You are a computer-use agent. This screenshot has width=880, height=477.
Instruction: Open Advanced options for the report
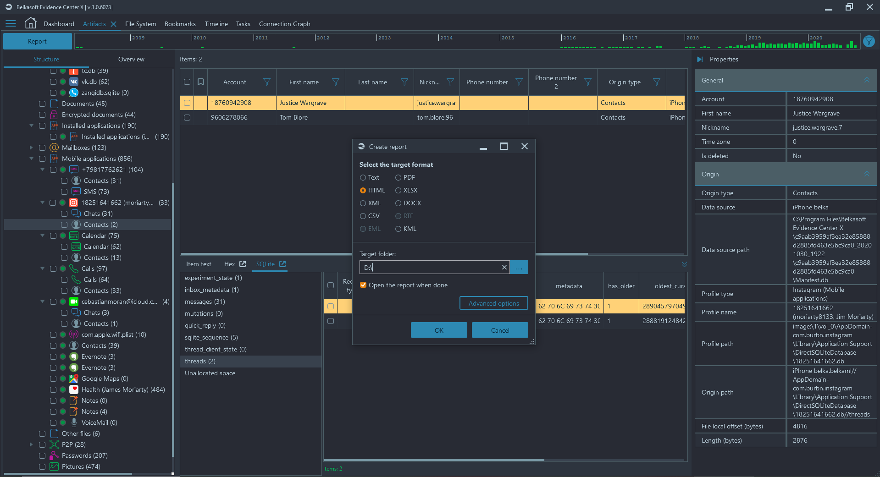tap(494, 303)
